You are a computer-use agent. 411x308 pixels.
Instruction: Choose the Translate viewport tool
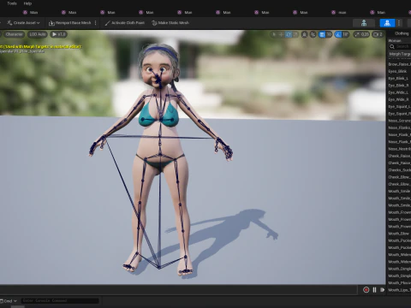coord(281,34)
